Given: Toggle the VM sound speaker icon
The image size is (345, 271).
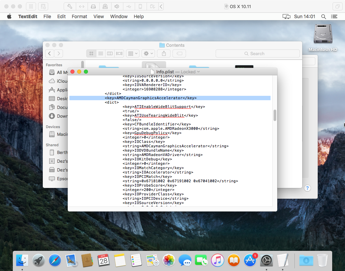Looking at the screenshot, I should pos(117,6).
